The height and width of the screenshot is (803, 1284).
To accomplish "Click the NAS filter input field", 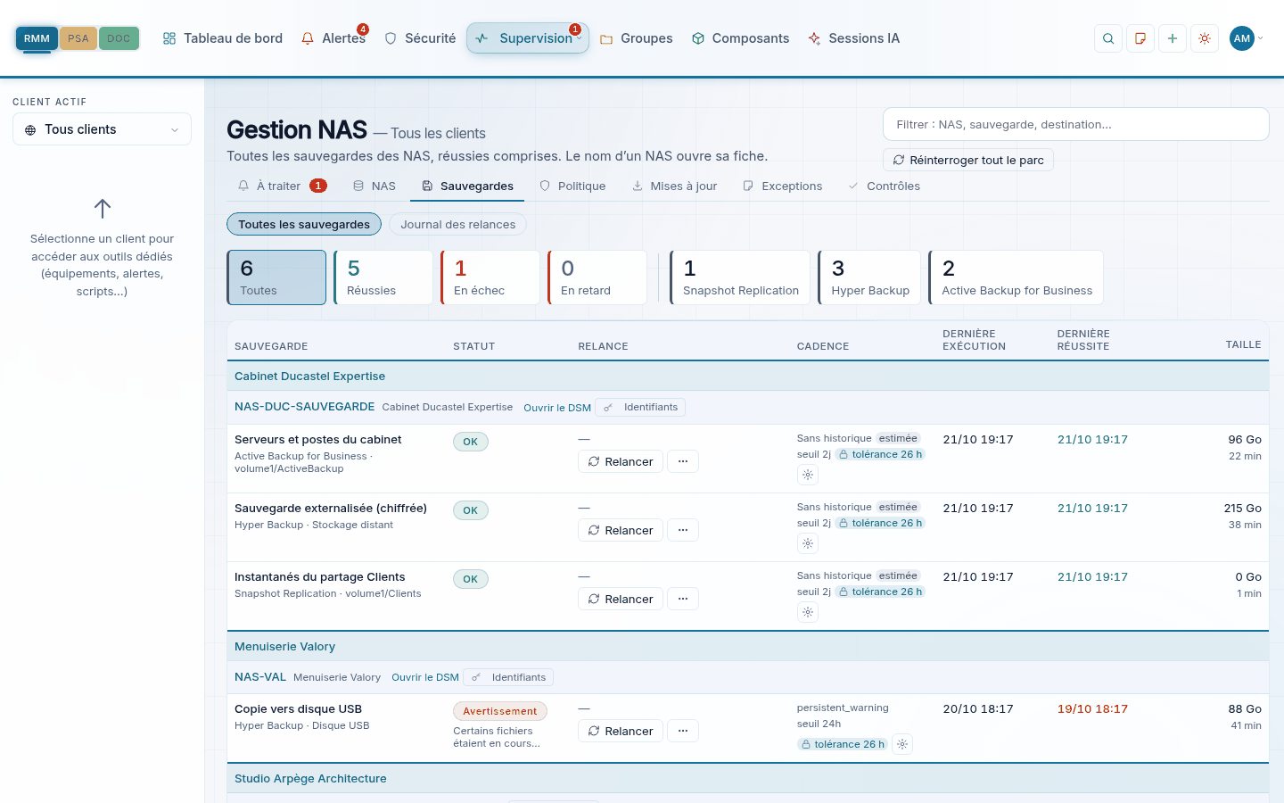I will point(1076,124).
